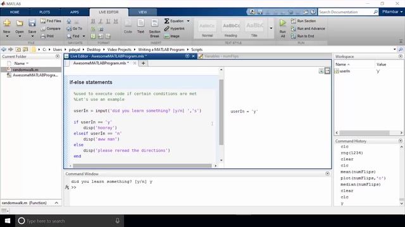
Task: Switch to the HOME tab
Action: (x=15, y=12)
